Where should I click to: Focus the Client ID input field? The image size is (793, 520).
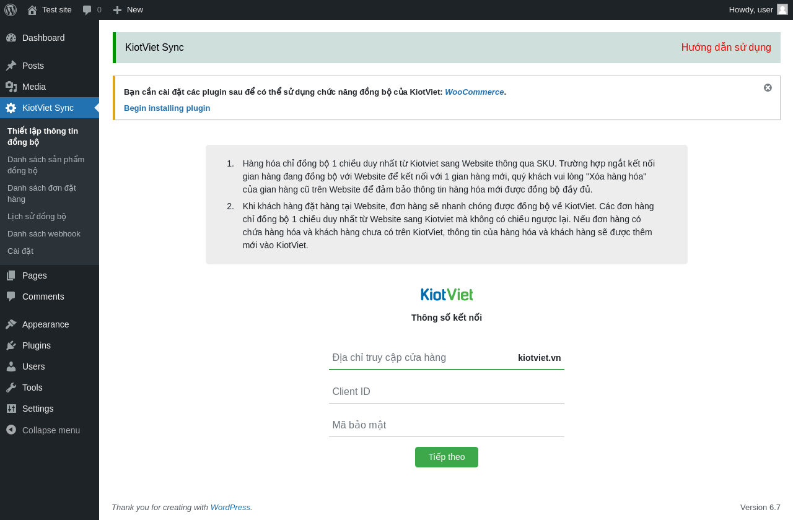[x=446, y=392]
